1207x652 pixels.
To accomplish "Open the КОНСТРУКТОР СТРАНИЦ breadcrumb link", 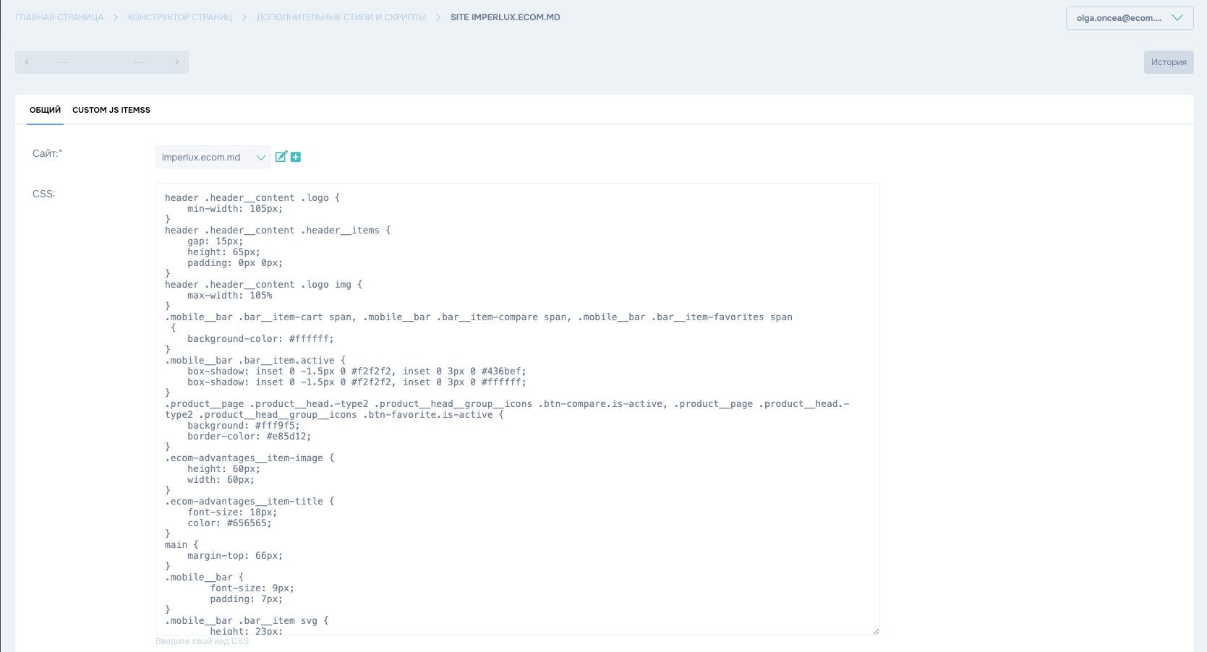I will [180, 17].
